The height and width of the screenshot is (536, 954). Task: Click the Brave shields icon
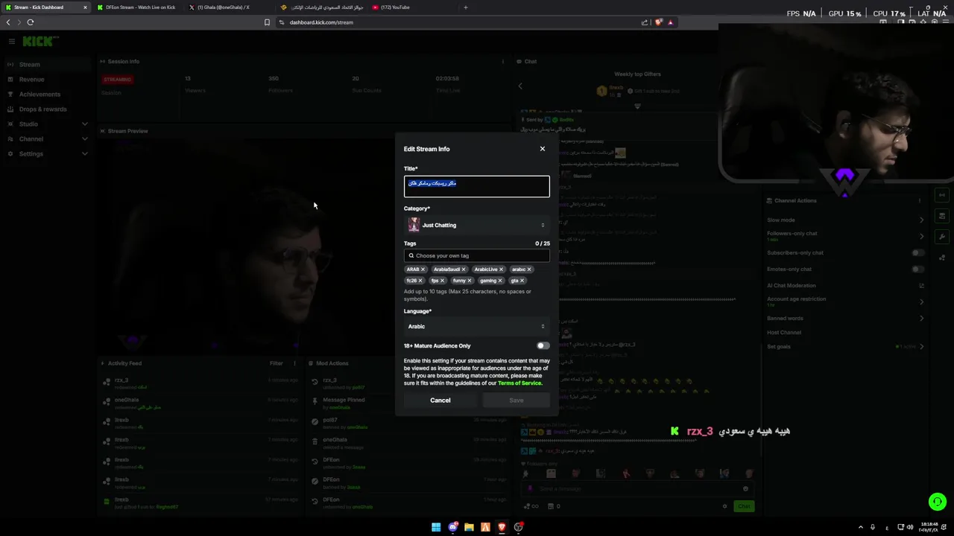pos(658,22)
